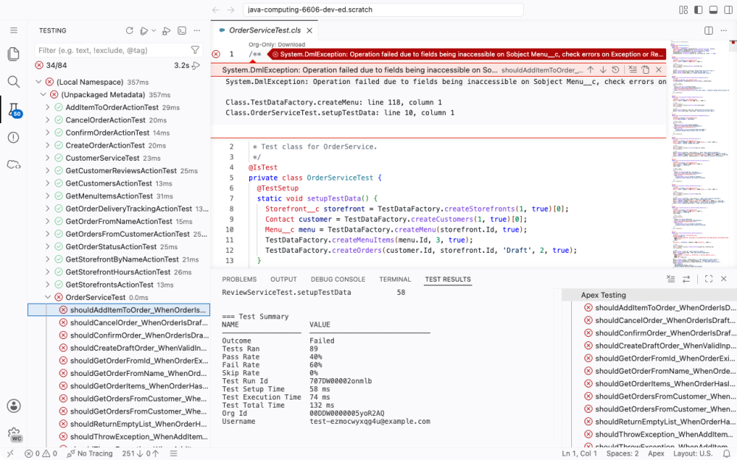Maximize the bottom panel size

point(709,279)
